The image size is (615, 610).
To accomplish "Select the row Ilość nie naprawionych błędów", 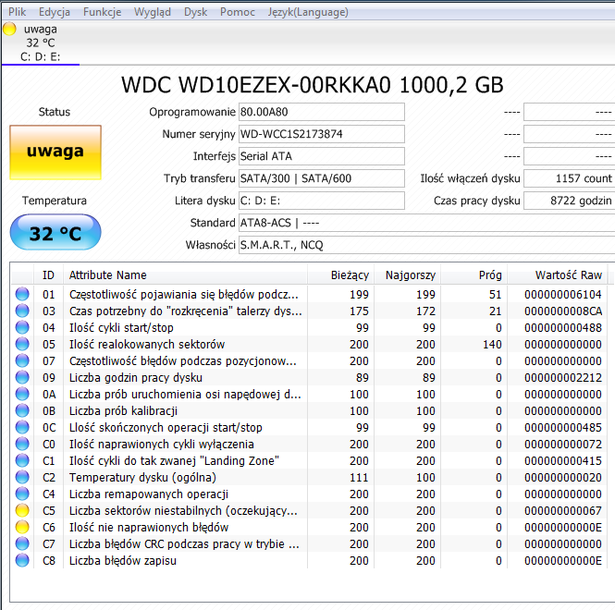I will tap(310, 528).
